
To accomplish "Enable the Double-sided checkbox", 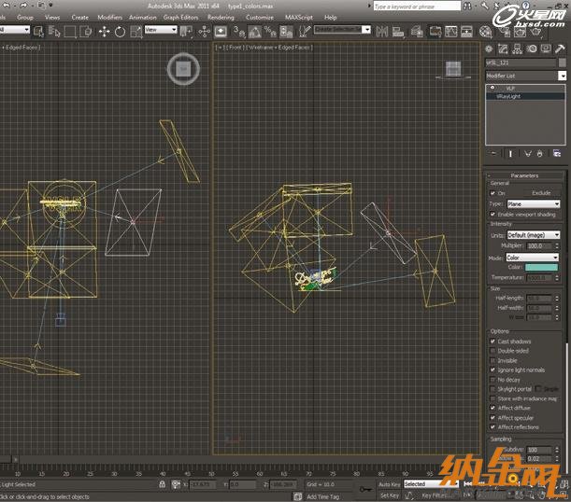I will 492,351.
